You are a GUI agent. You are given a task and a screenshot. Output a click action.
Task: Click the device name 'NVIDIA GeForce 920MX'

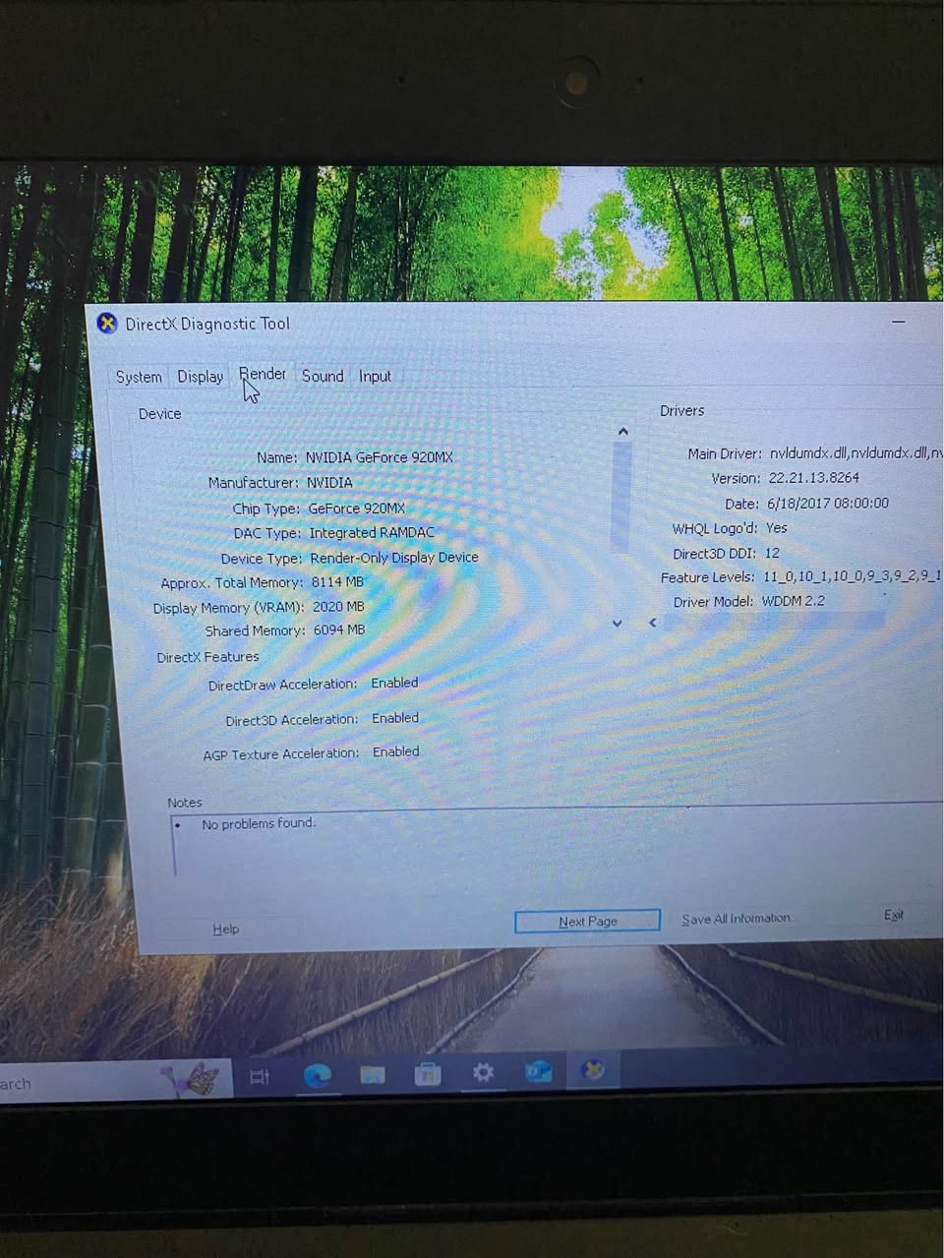(x=379, y=457)
